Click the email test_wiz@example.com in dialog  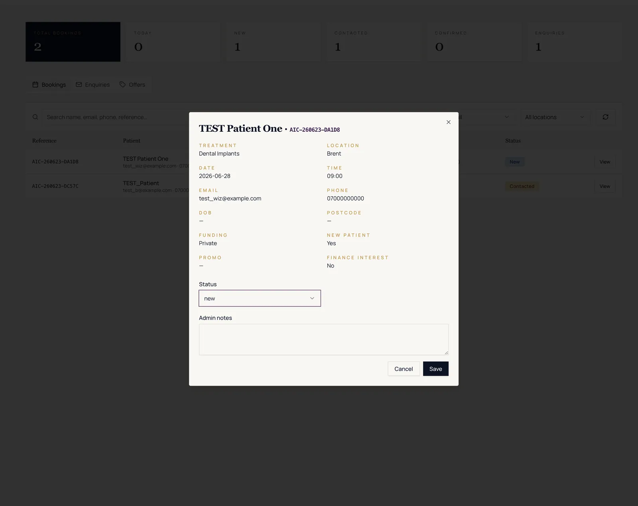(x=230, y=198)
